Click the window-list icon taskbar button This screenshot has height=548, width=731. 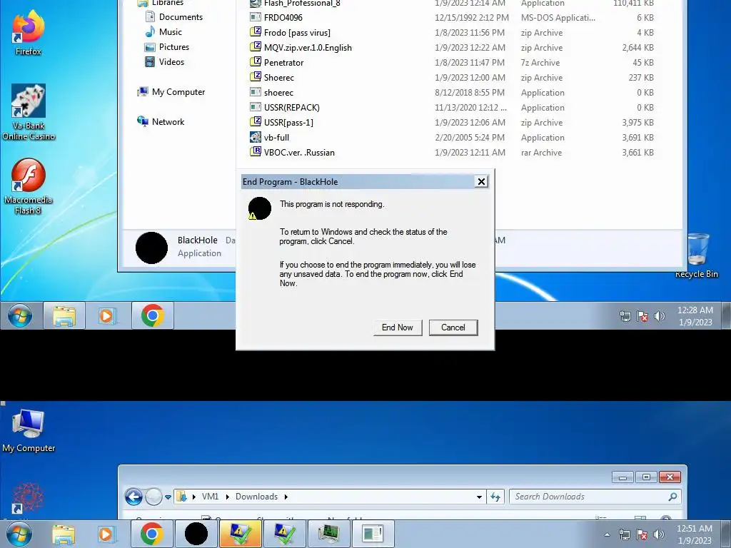[x=373, y=534]
